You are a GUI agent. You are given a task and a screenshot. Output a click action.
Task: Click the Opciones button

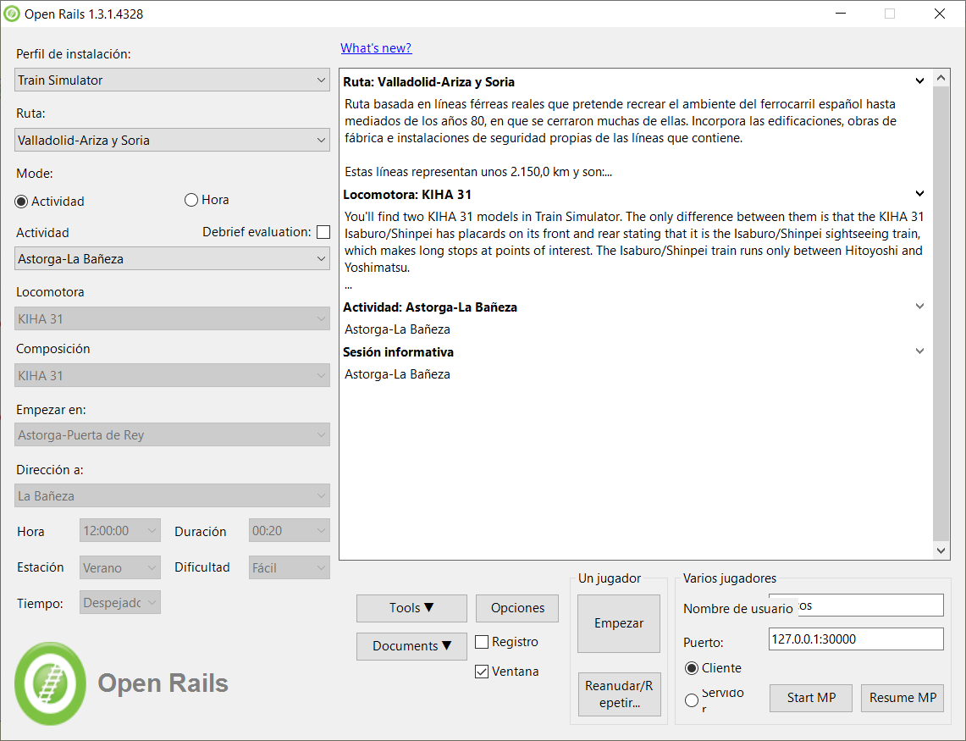point(517,608)
